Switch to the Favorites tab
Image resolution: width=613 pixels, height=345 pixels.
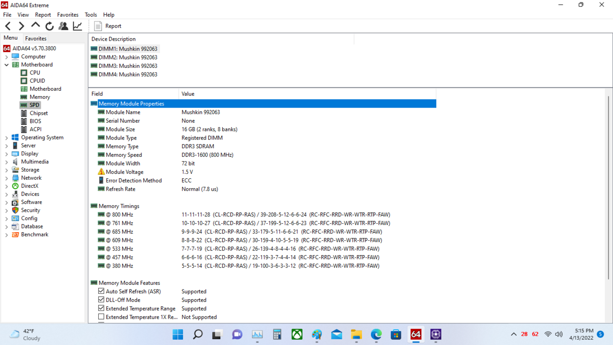35,38
